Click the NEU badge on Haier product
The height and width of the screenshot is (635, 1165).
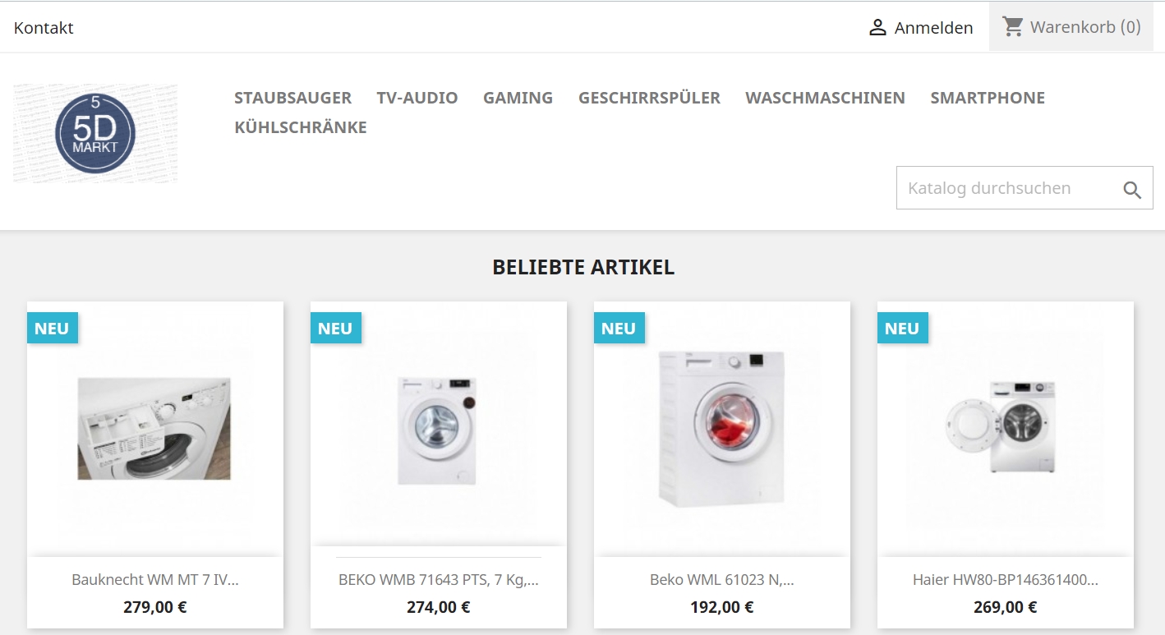903,328
